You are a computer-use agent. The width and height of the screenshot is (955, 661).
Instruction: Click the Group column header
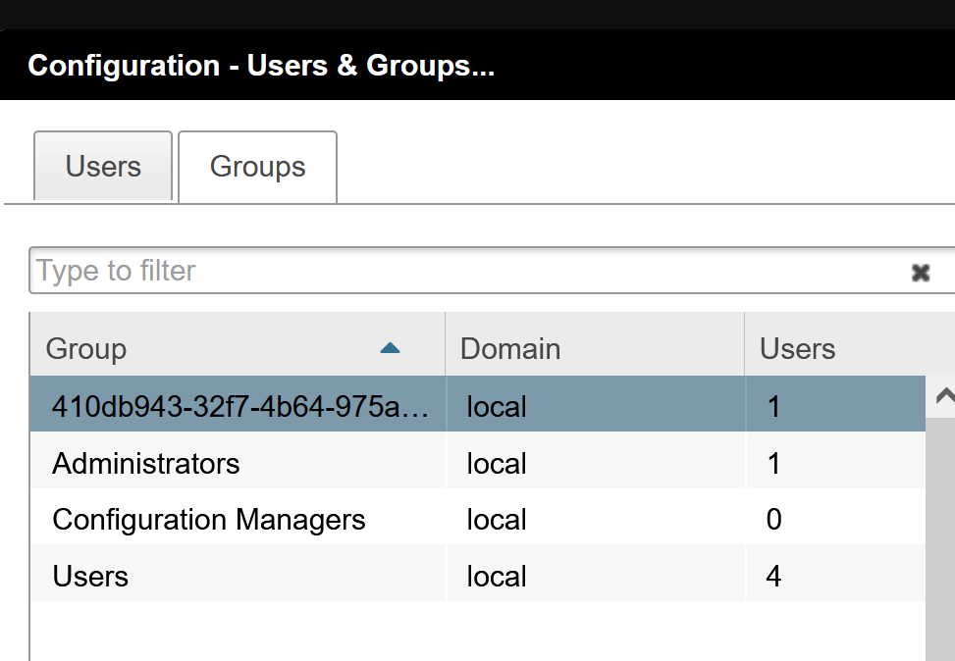pyautogui.click(x=85, y=348)
